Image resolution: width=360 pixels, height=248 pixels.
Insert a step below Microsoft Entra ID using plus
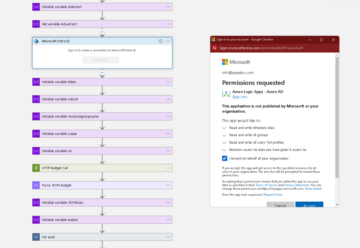[102, 73]
